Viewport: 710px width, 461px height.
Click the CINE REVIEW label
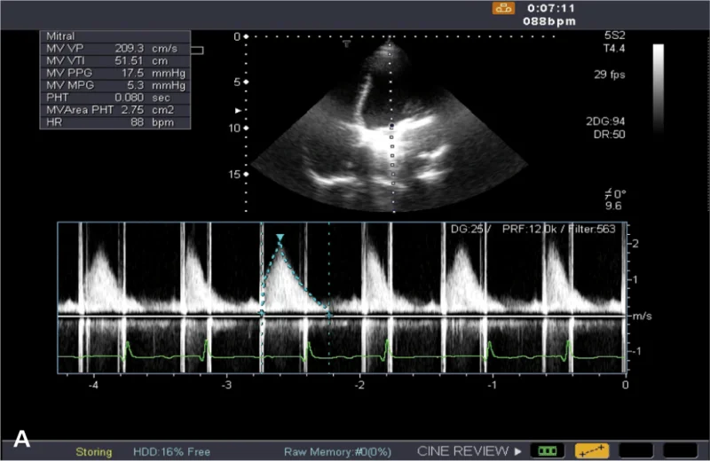click(462, 451)
